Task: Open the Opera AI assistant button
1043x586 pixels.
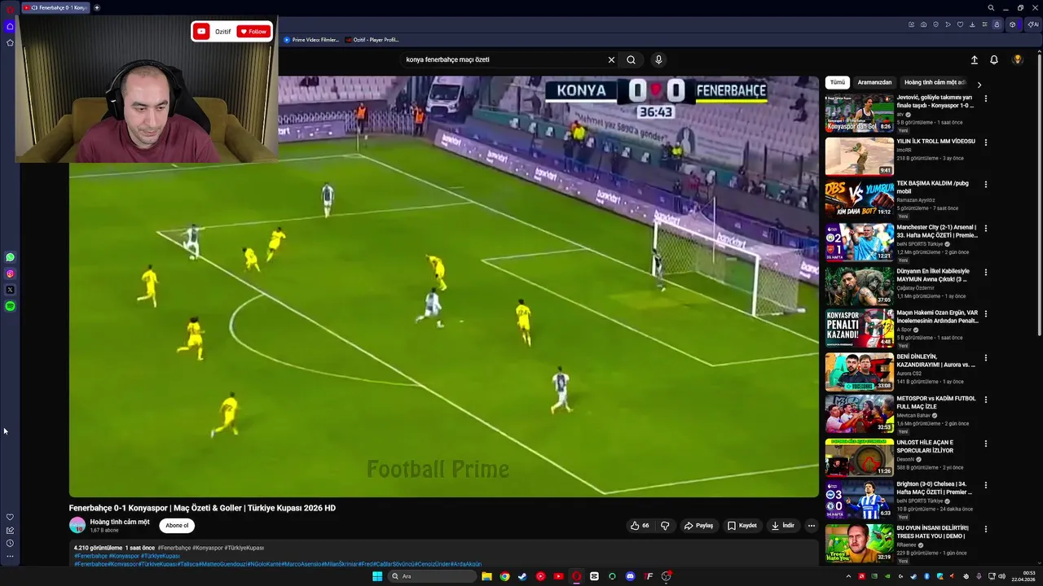Action: pyautogui.click(x=1032, y=24)
